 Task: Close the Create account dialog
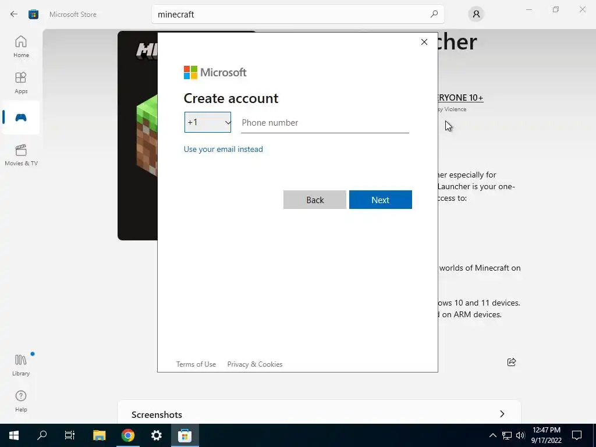tap(424, 42)
